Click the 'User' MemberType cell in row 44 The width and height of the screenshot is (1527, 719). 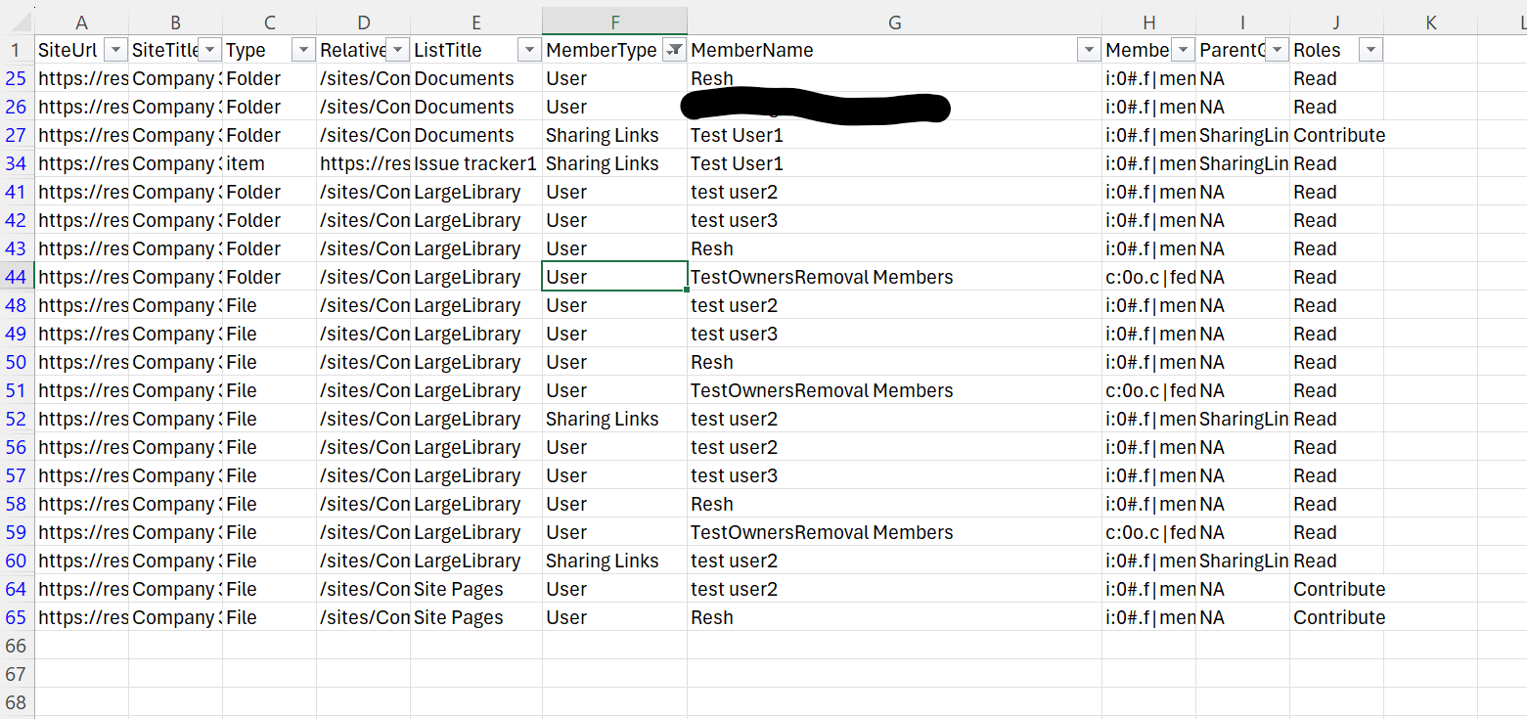point(614,277)
